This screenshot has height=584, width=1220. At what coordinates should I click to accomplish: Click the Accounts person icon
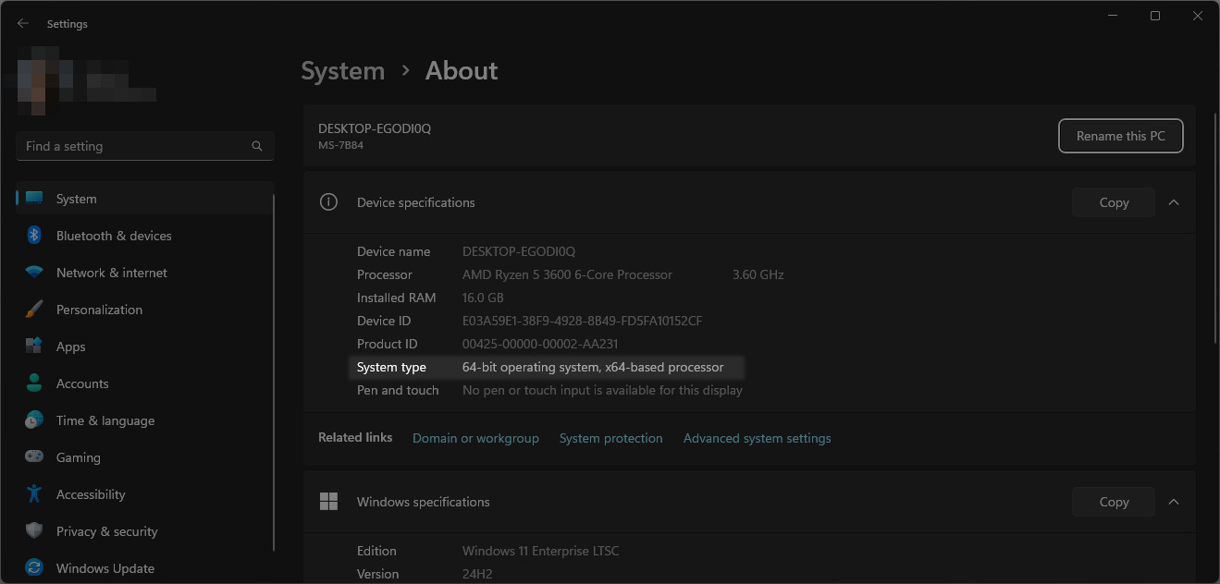tap(34, 383)
